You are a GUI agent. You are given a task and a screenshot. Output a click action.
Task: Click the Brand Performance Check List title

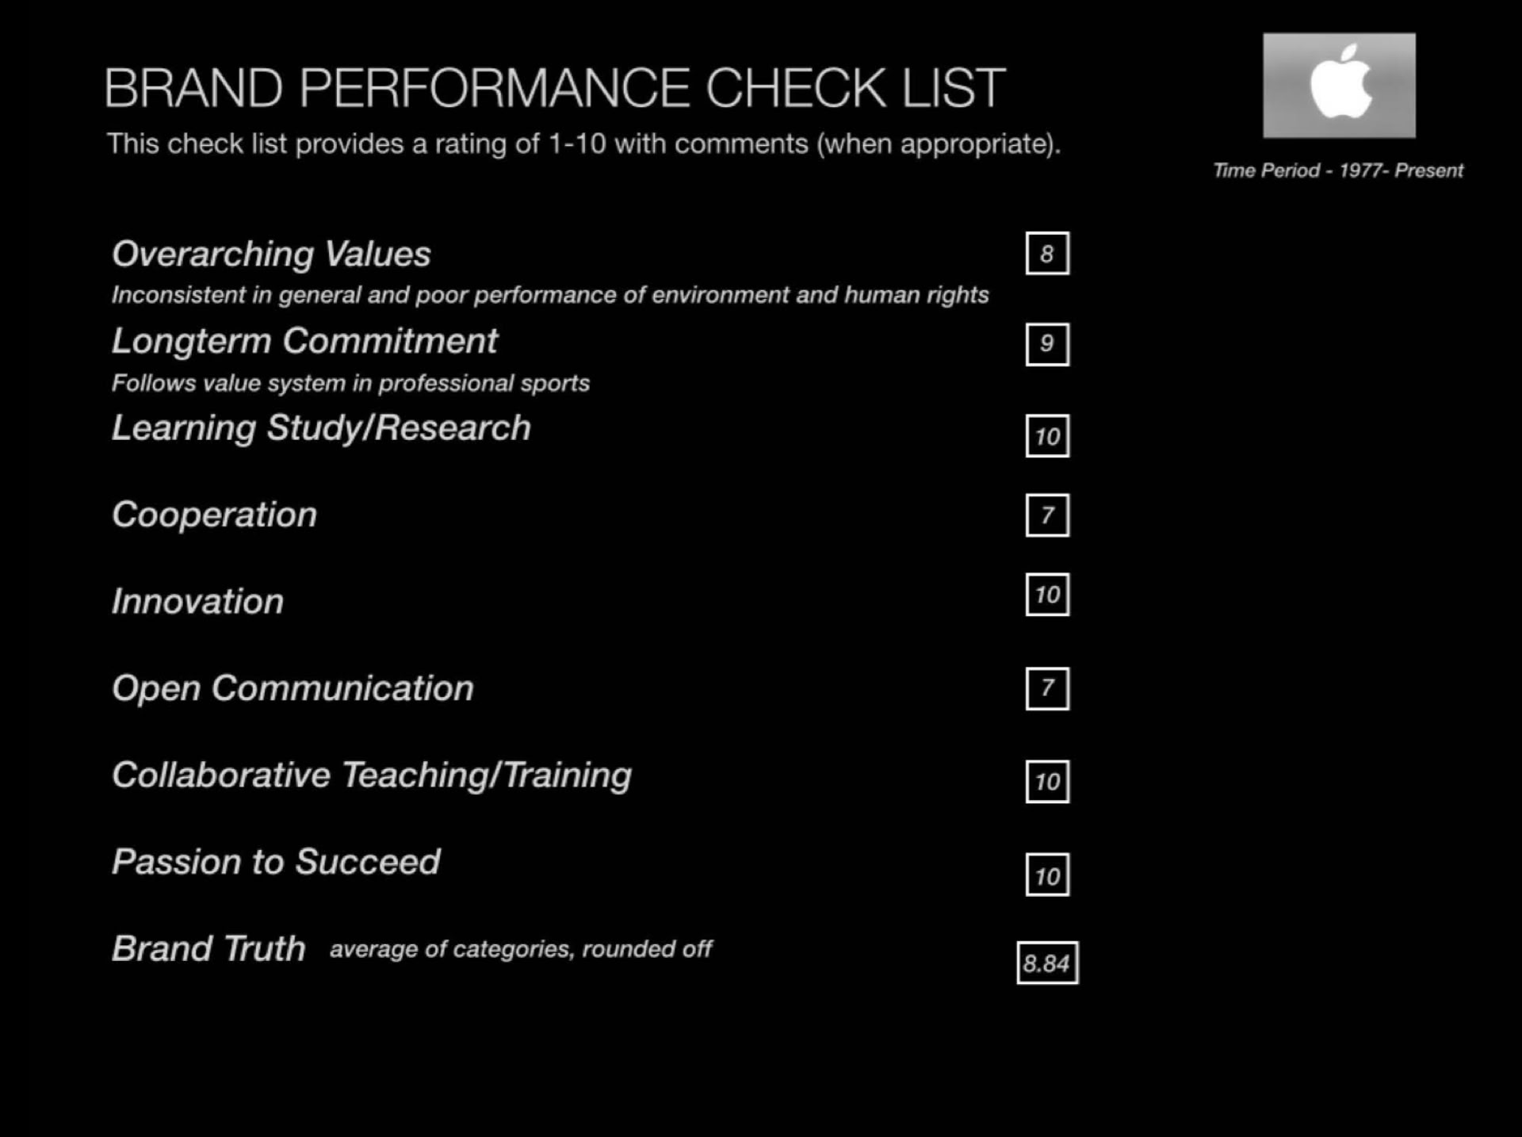pos(554,87)
